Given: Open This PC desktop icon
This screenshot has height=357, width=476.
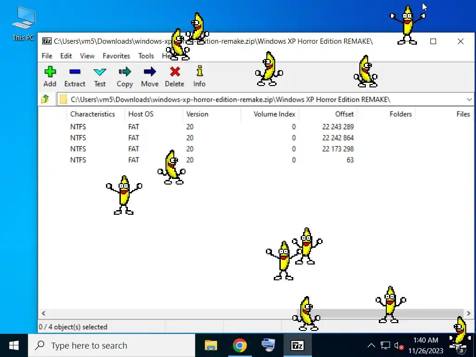Looking at the screenshot, I should [x=23, y=24].
